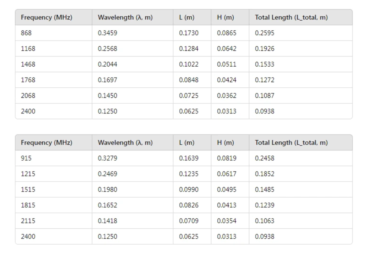371x253 pixels.
Task: Select the L value 0.0990
Action: pyautogui.click(x=189, y=190)
